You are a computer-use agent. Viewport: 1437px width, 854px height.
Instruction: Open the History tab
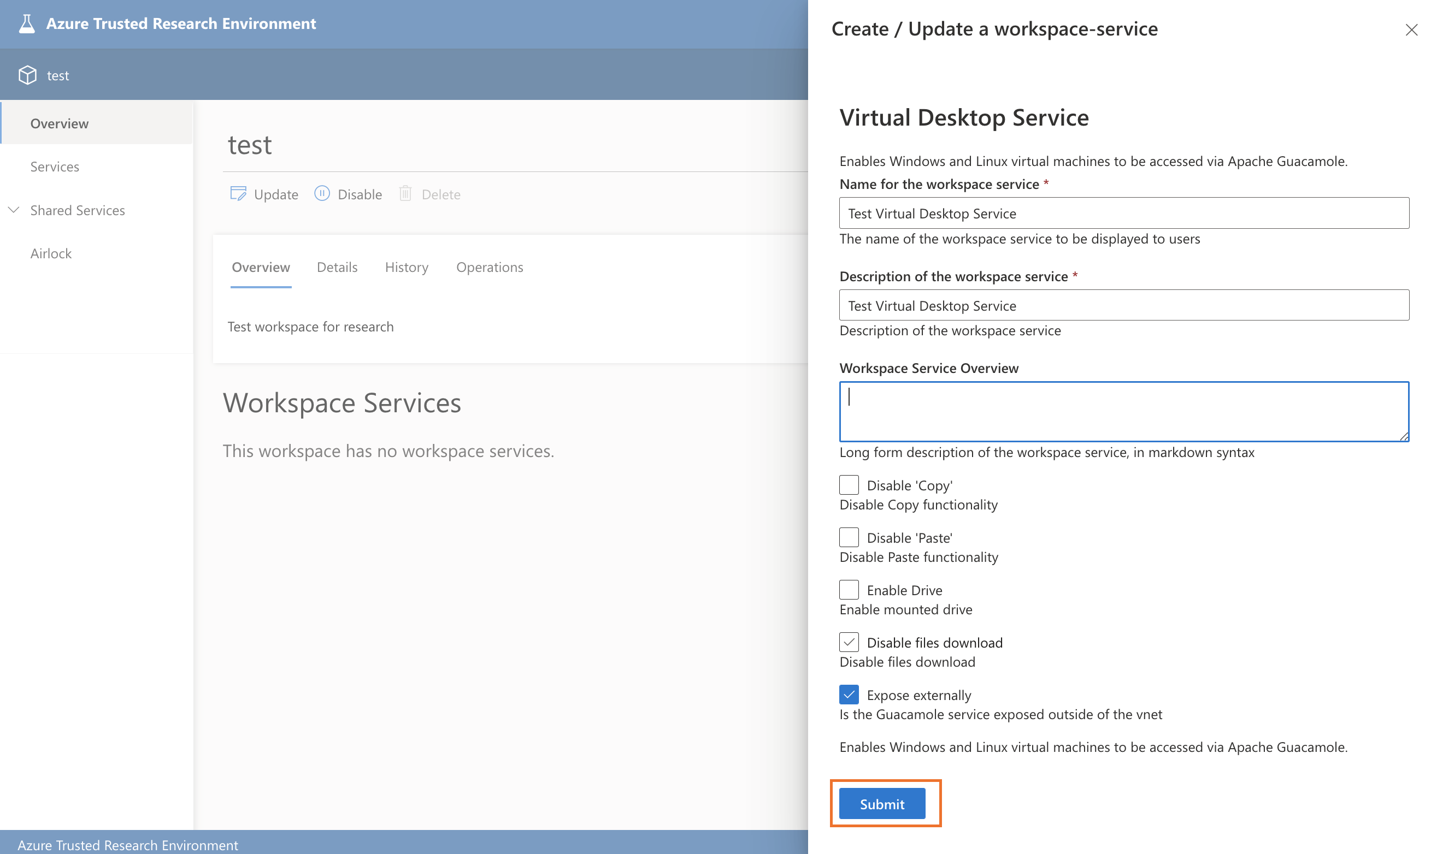pos(407,267)
